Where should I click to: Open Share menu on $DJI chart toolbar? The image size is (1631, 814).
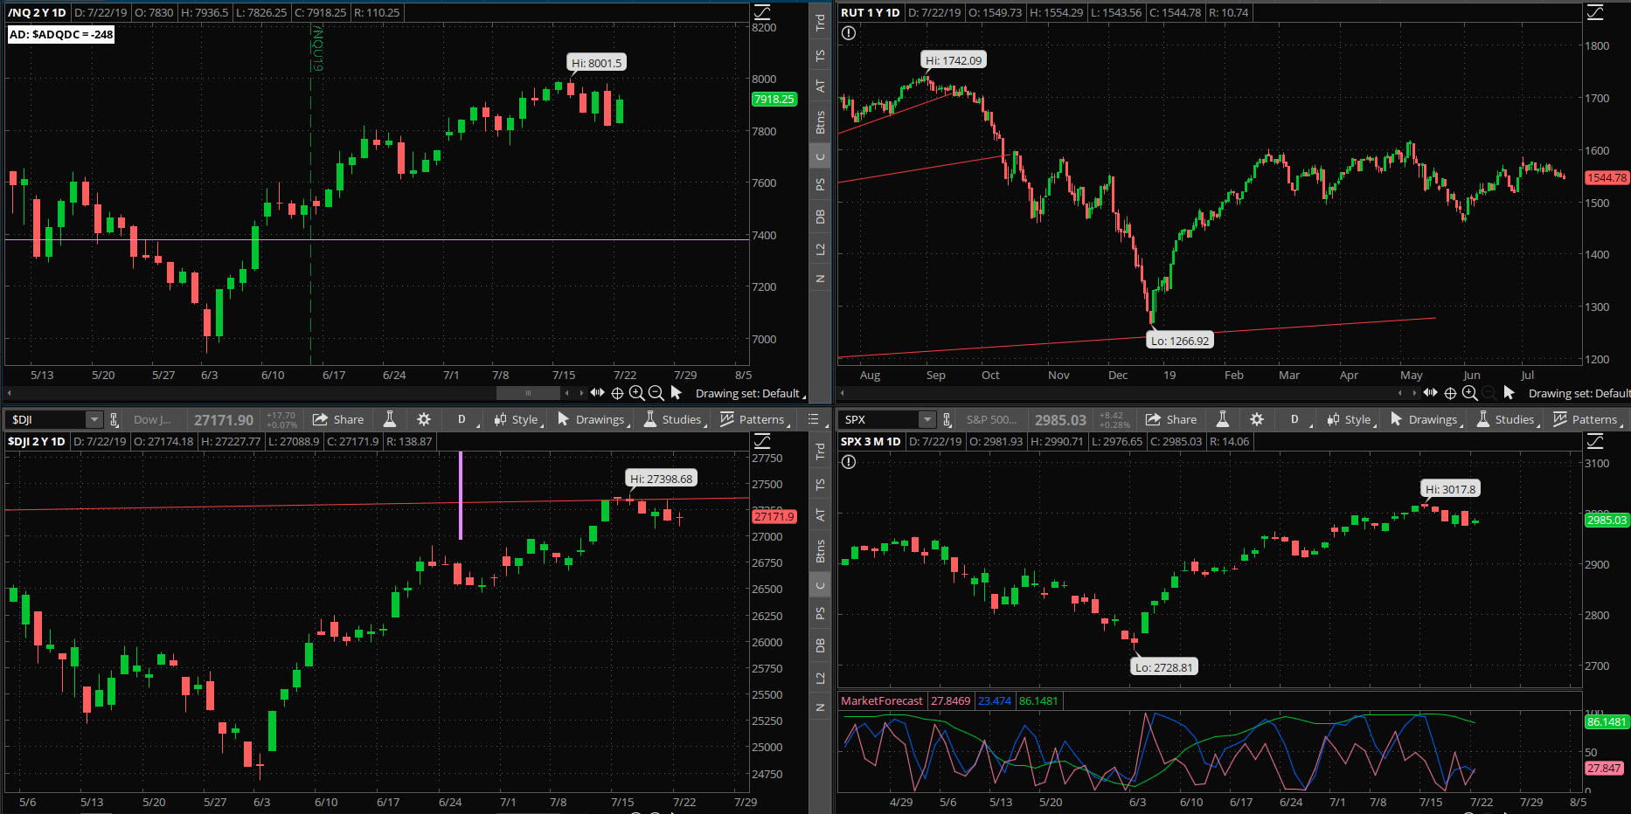[x=338, y=419]
